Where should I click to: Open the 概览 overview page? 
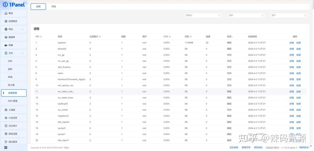(14, 13)
